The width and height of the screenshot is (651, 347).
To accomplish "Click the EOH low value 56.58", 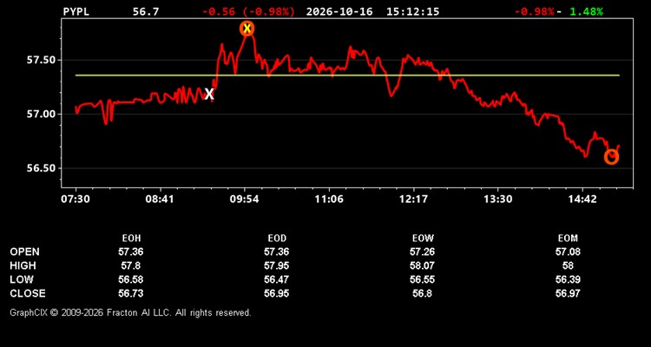I will coord(131,279).
